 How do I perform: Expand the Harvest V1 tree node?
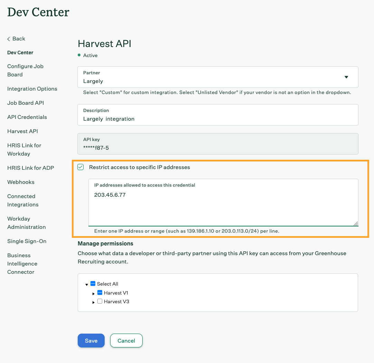point(94,294)
